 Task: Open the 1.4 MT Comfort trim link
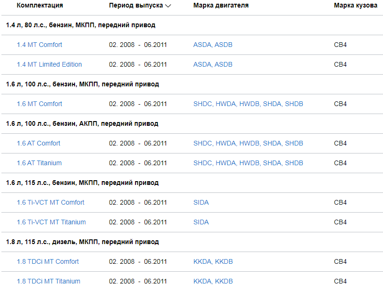click(x=39, y=45)
